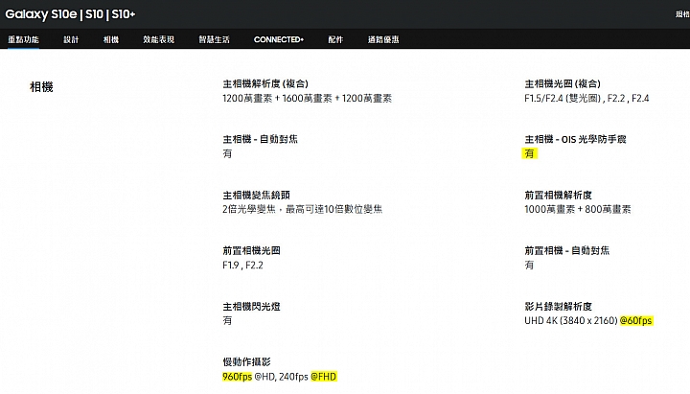The width and height of the screenshot is (690, 394).
Task: Click the 前置相機光圈 label
Action: point(251,250)
